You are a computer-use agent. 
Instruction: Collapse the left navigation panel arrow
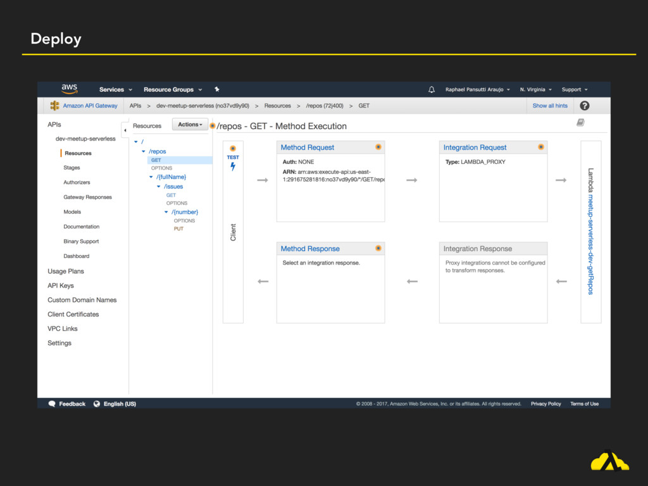[x=125, y=130]
